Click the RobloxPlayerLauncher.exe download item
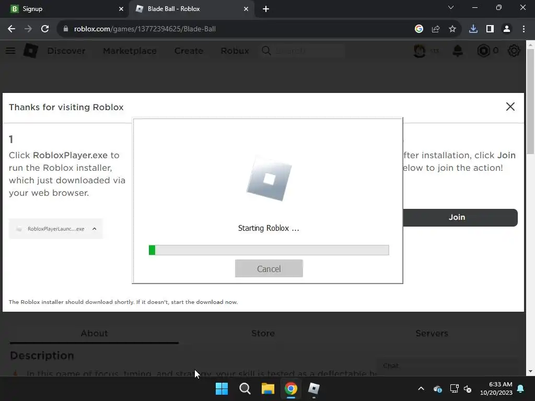The height and width of the screenshot is (401, 535). (x=55, y=229)
